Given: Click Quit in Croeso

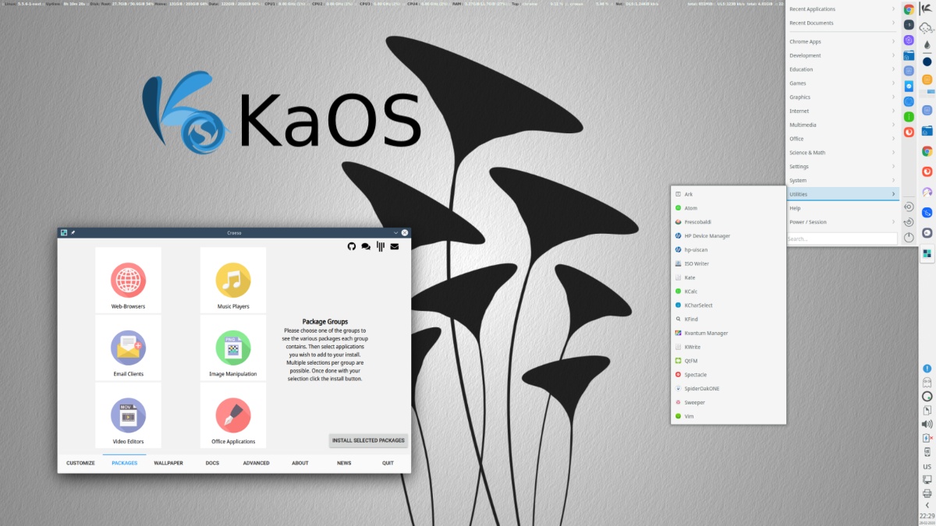Looking at the screenshot, I should point(388,463).
